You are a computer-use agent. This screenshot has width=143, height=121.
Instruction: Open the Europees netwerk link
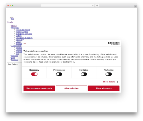[x=24, y=34]
